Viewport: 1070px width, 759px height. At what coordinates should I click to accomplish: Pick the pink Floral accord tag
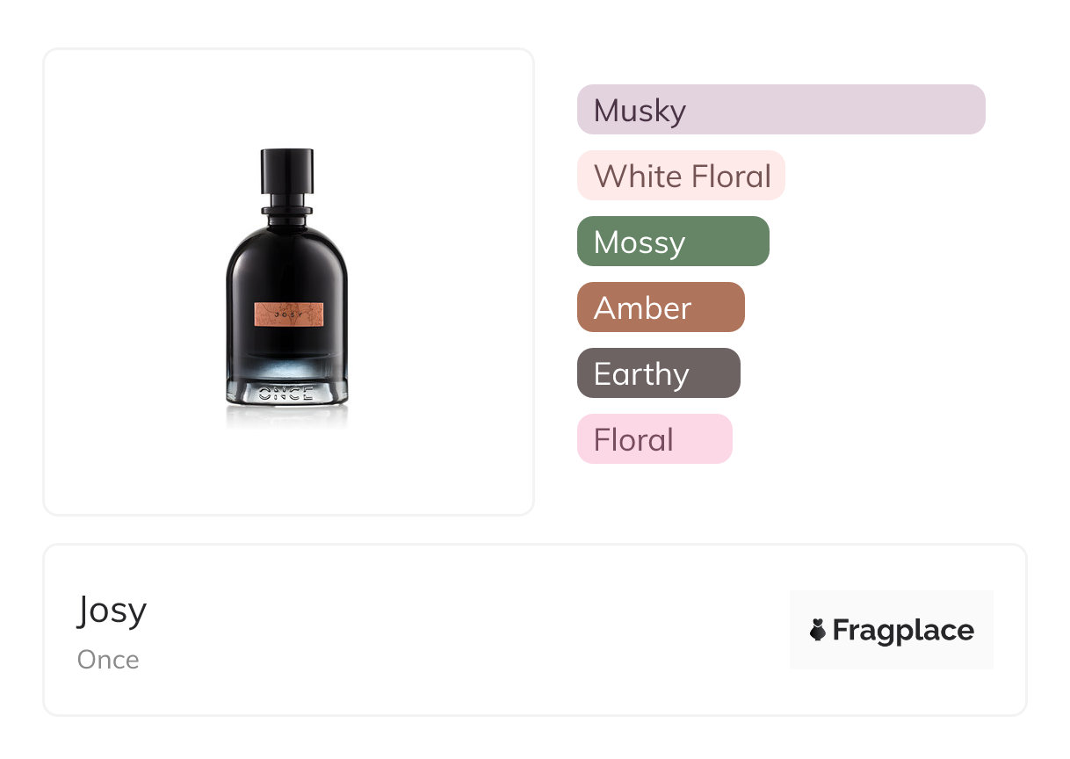tap(654, 439)
